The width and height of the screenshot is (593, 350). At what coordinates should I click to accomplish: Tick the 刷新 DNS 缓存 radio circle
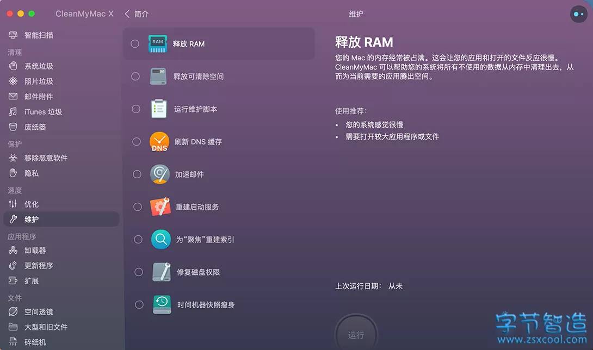(136, 141)
